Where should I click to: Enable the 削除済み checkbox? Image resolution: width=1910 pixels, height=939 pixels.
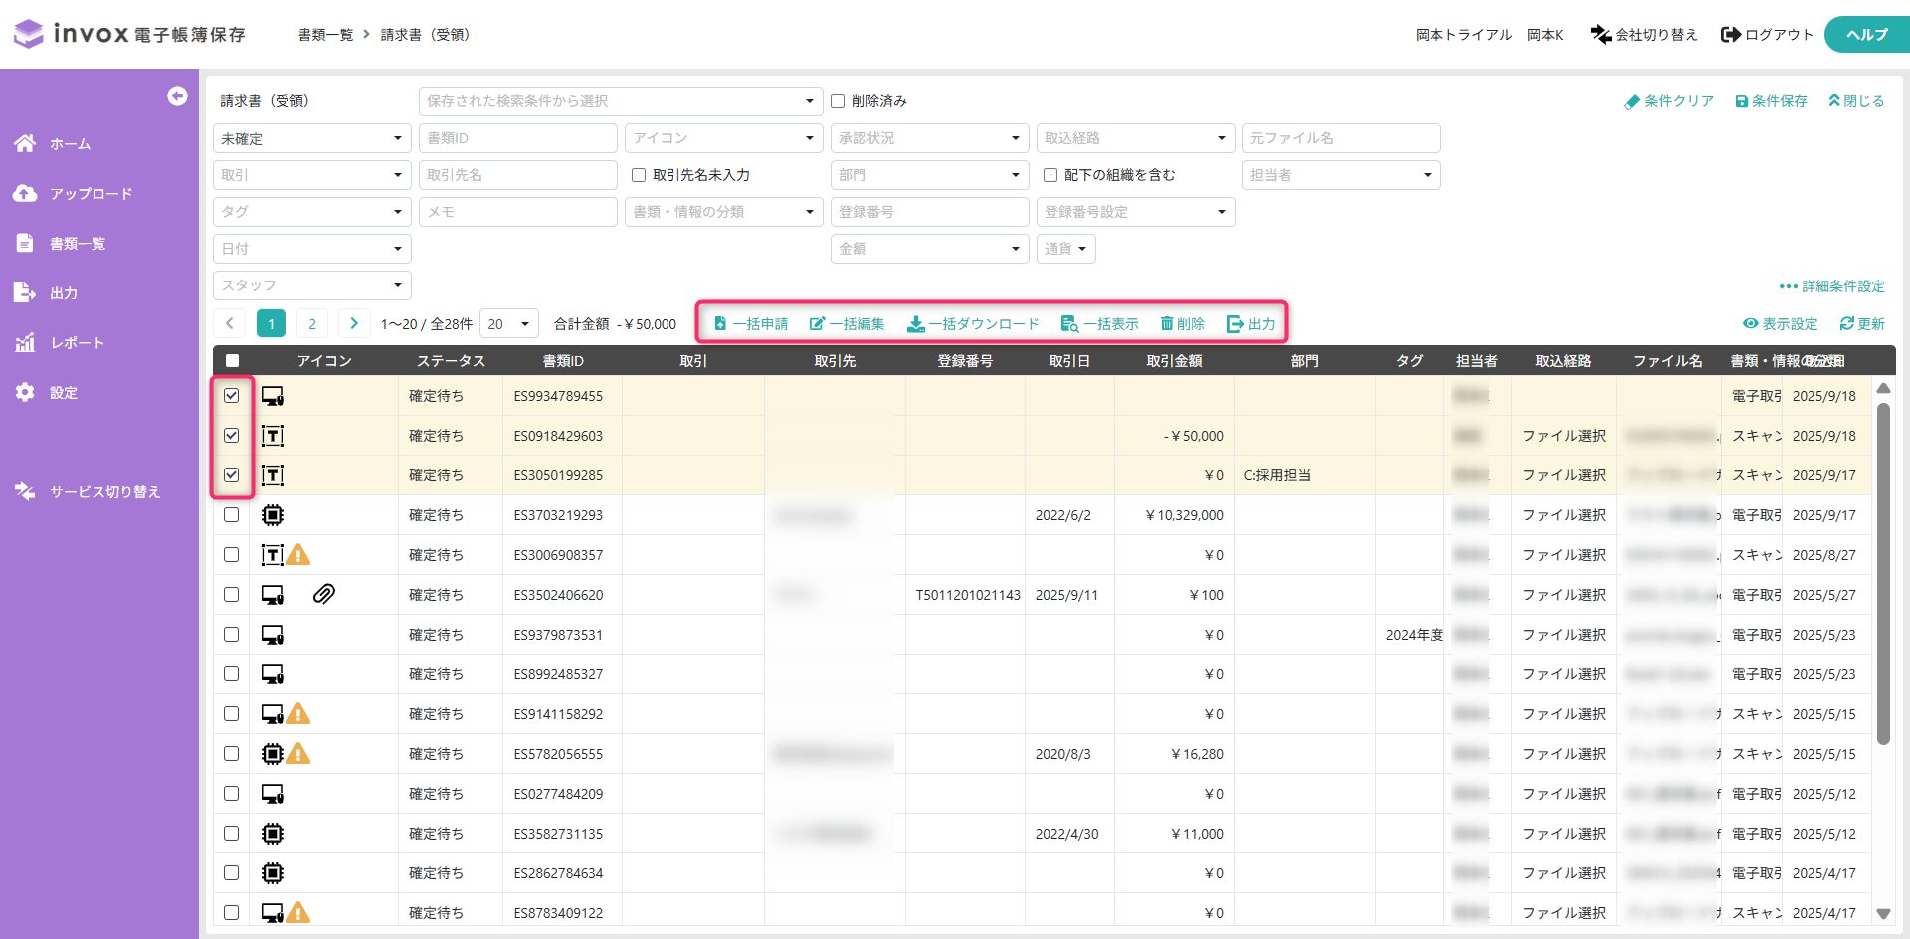click(x=838, y=101)
